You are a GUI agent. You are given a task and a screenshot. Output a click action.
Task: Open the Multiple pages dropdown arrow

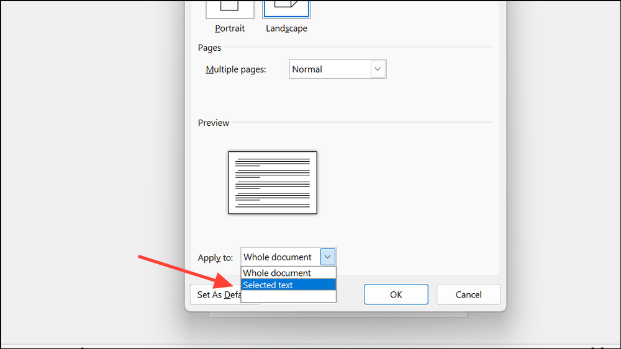click(x=378, y=69)
